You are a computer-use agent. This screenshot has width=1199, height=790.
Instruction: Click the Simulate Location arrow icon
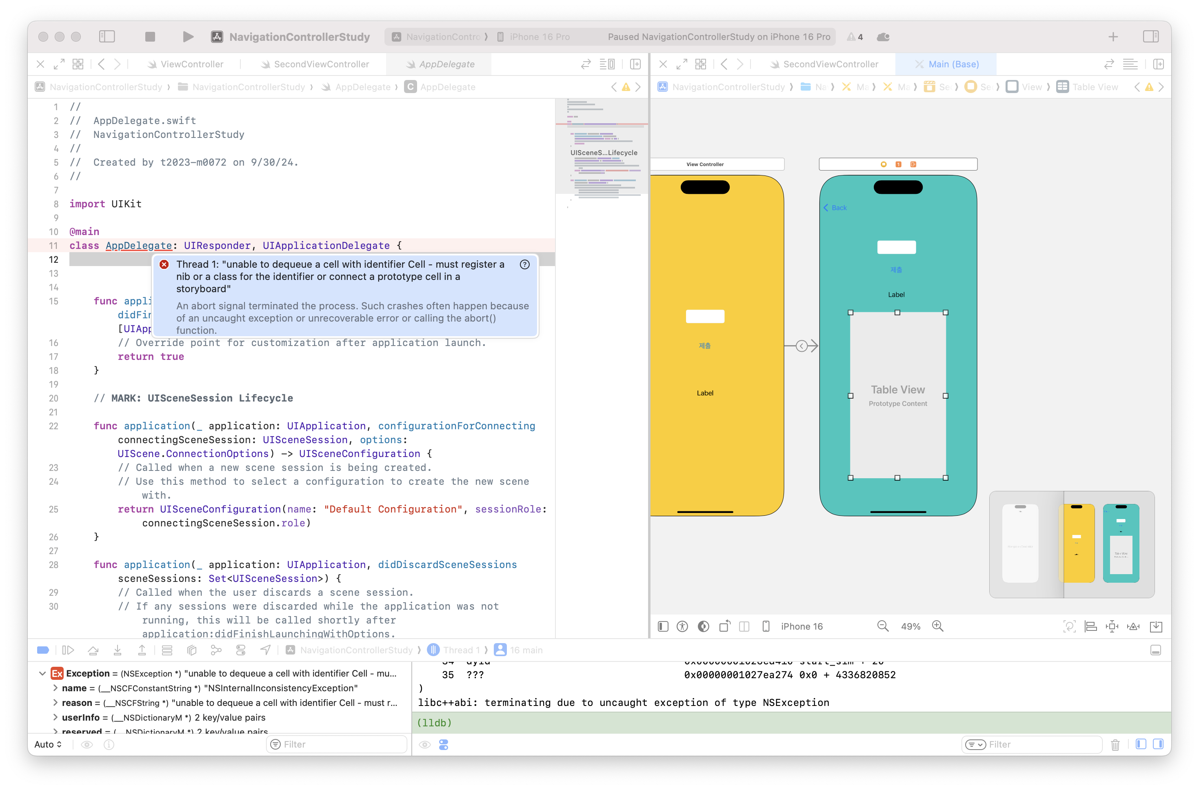265,650
